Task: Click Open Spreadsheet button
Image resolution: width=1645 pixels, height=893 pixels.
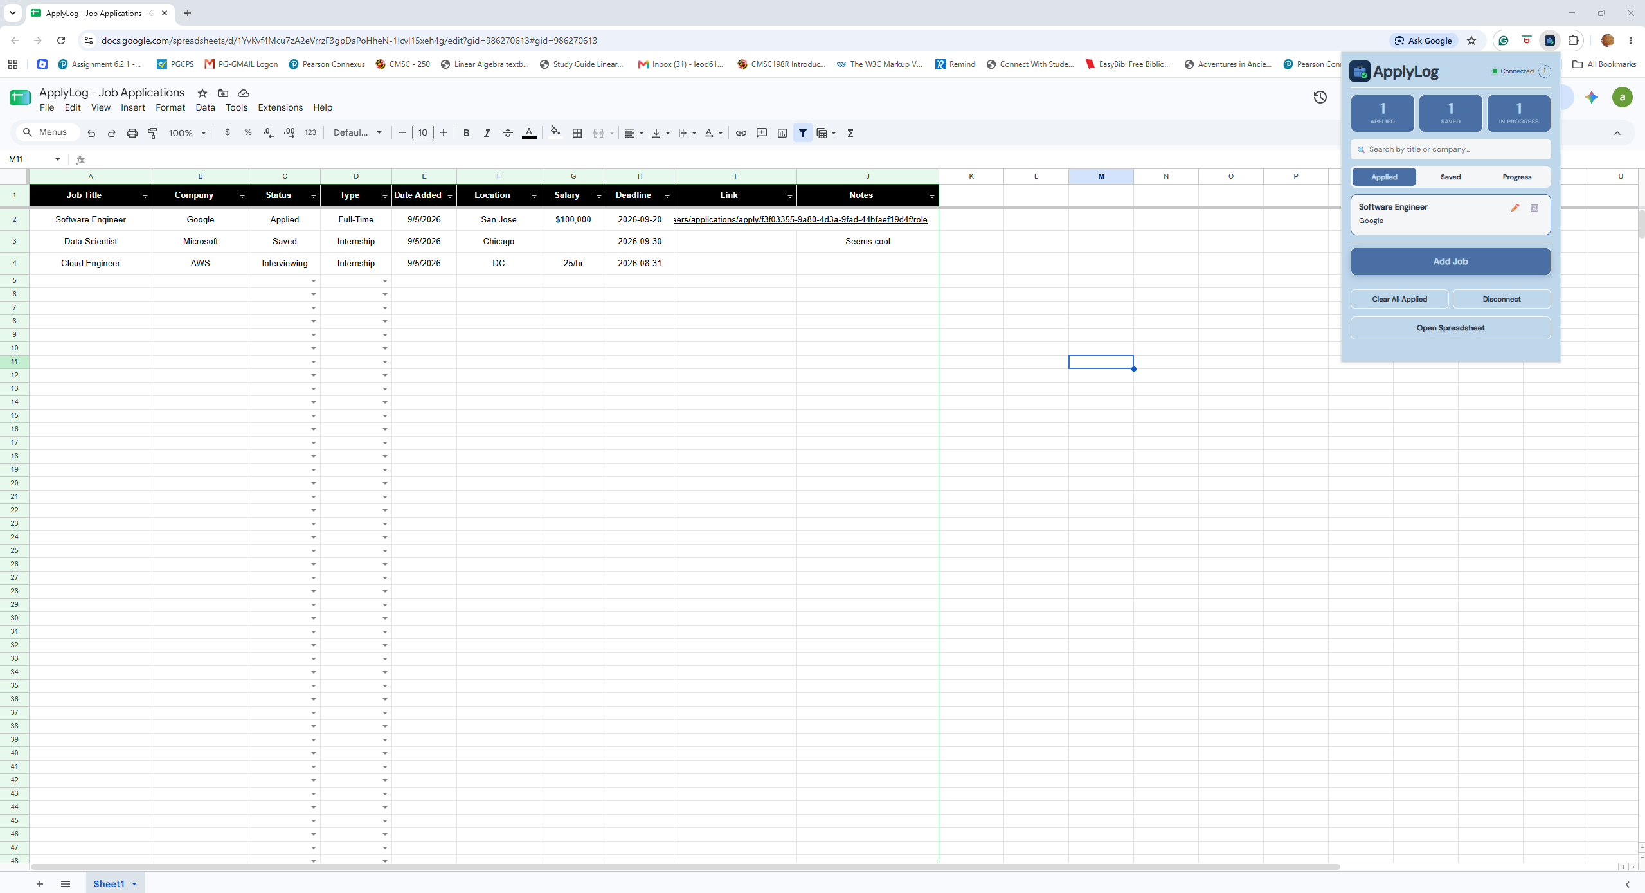Action: tap(1450, 328)
